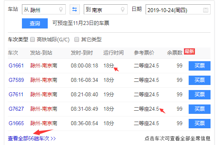Click 18分 duration in G1661 row
This screenshot has width=218, height=145.
(x=109, y=65)
